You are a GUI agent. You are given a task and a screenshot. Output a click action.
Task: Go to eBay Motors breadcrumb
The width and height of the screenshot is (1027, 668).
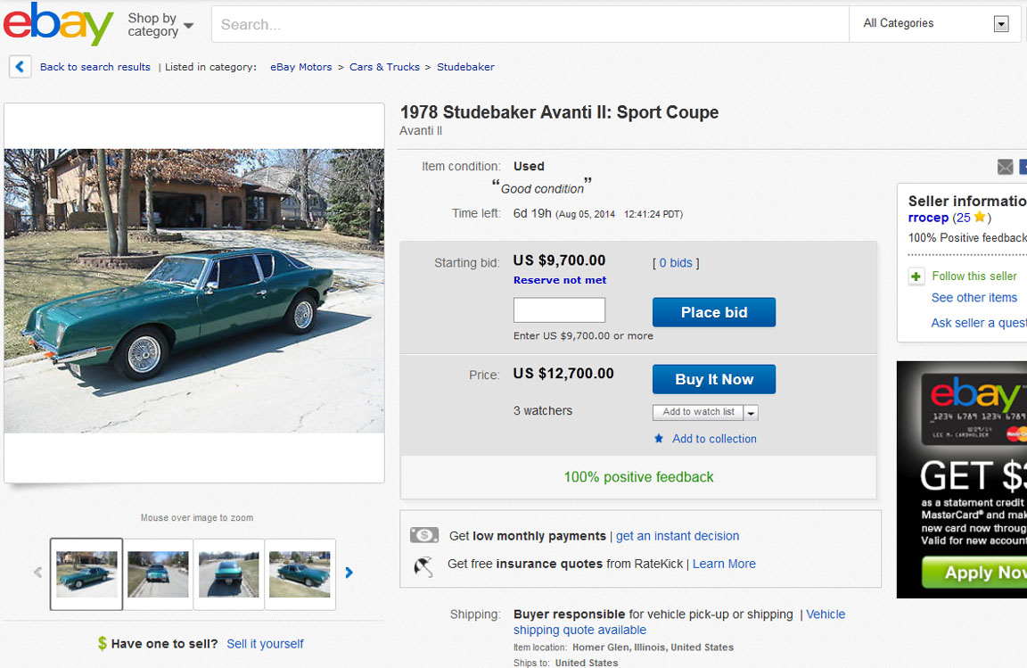click(x=301, y=67)
